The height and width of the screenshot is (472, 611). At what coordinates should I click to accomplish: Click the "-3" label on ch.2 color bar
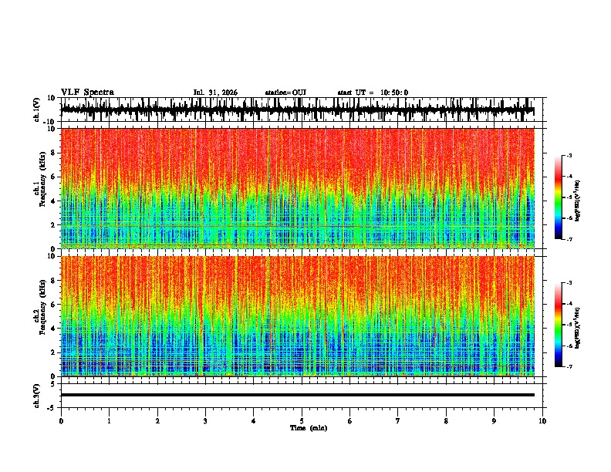[569, 283]
